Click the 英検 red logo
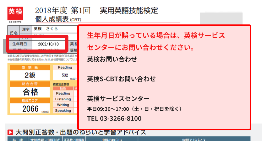This screenshot has height=141, width=267. pyautogui.click(x=15, y=13)
